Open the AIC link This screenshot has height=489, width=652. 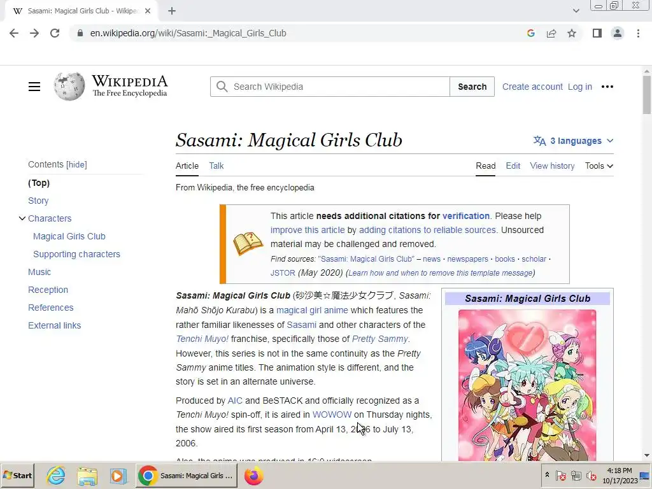coord(235,401)
